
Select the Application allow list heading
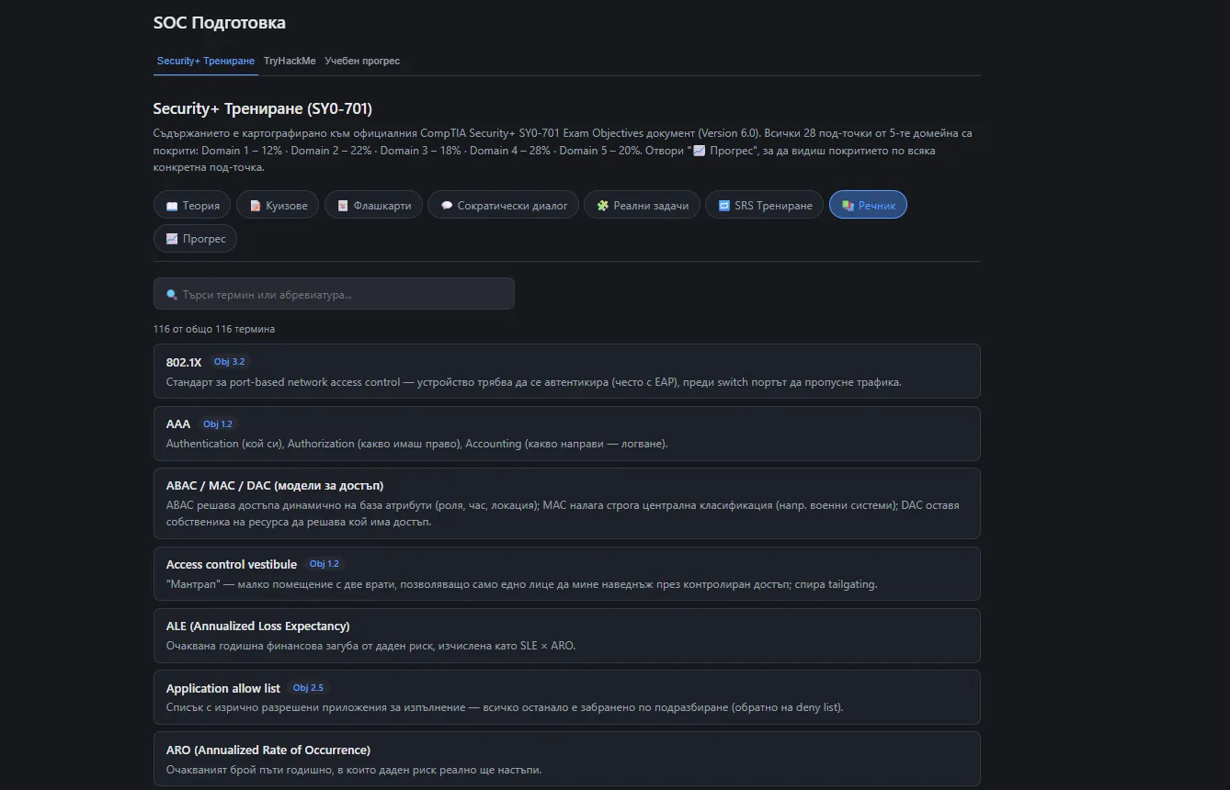[223, 689]
